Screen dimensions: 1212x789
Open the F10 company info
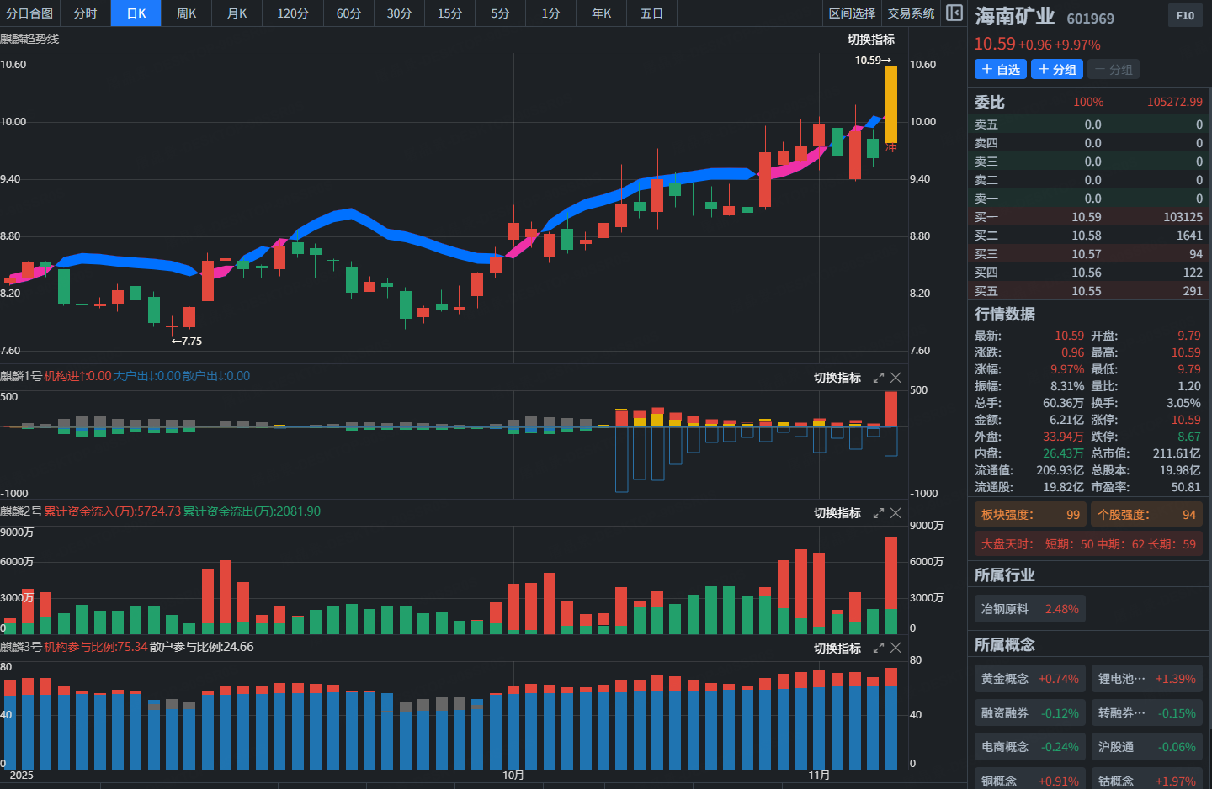1185,15
